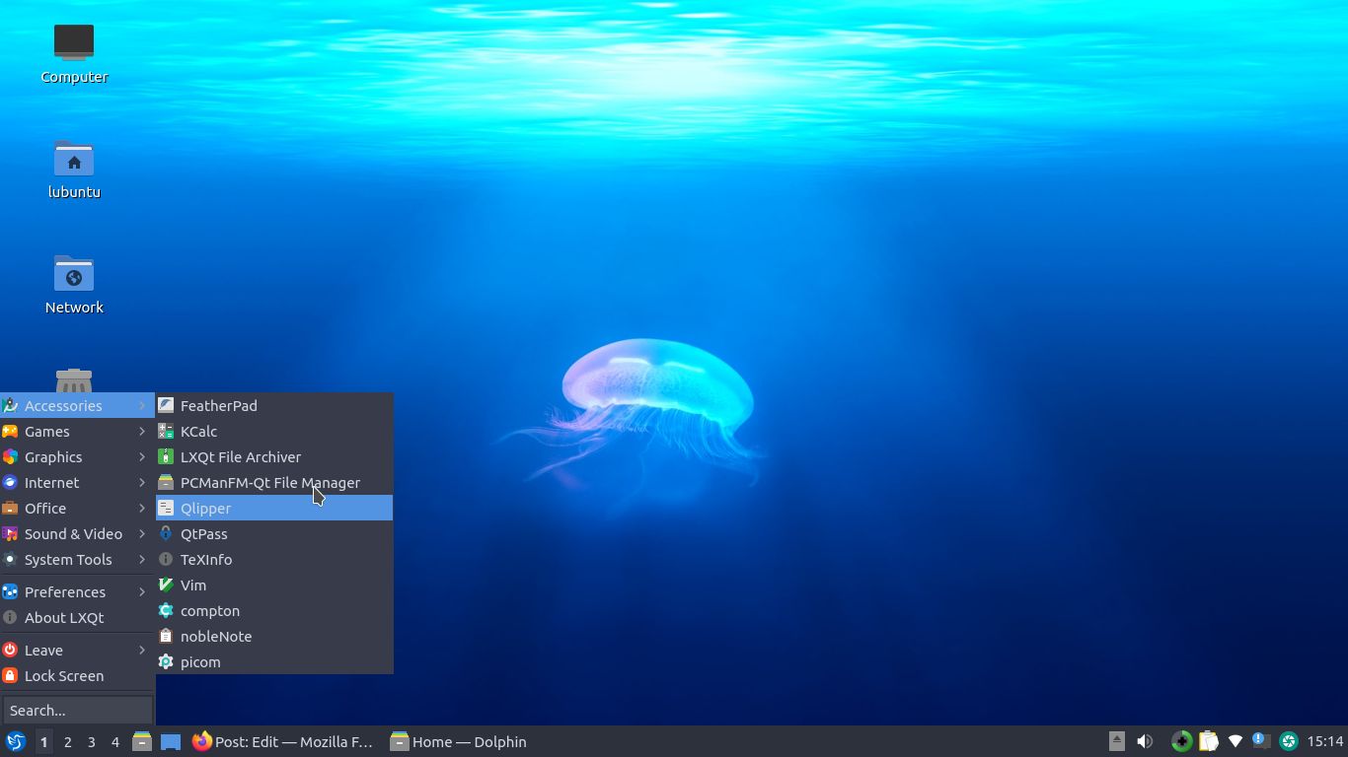Viewport: 1348px width, 757px height.
Task: Open file manager quicklaunch icon
Action: click(142, 741)
